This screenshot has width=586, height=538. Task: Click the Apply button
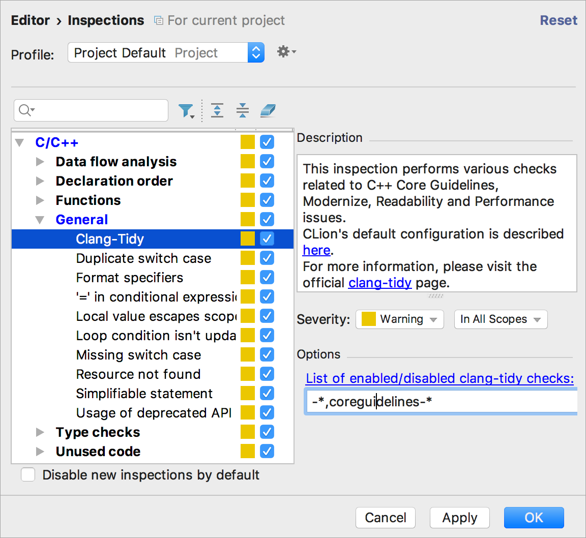[x=459, y=518]
